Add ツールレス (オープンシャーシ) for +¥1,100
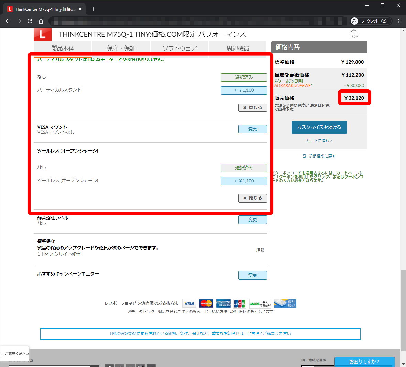 (244, 181)
